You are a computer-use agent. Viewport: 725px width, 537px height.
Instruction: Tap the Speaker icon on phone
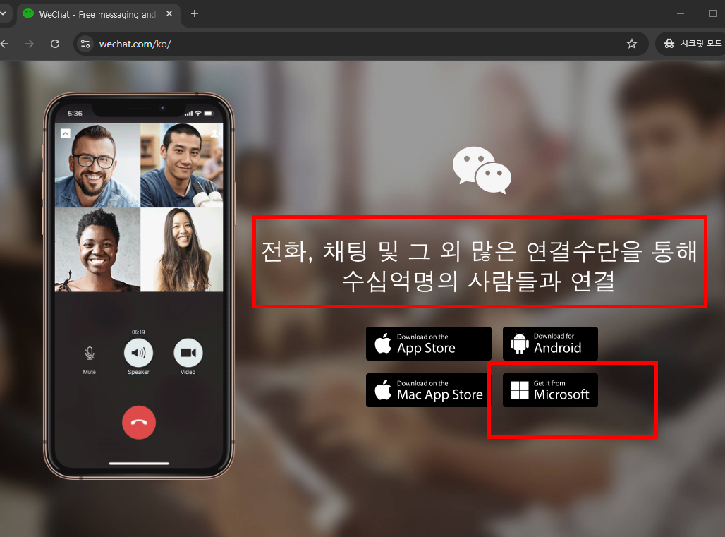click(139, 353)
